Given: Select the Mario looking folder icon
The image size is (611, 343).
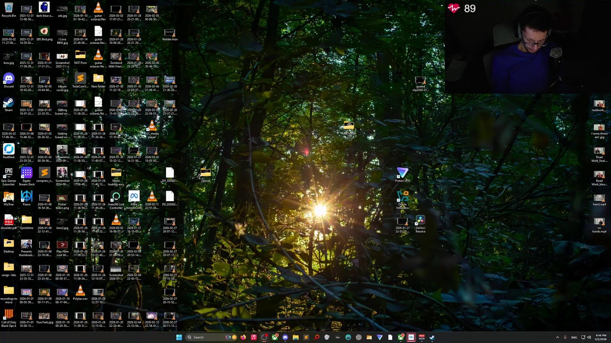Looking at the screenshot, I should click(116, 175).
